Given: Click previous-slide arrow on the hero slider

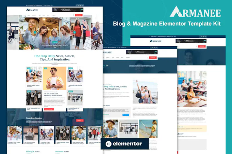Looking at the screenshot, I should point(35,32).
